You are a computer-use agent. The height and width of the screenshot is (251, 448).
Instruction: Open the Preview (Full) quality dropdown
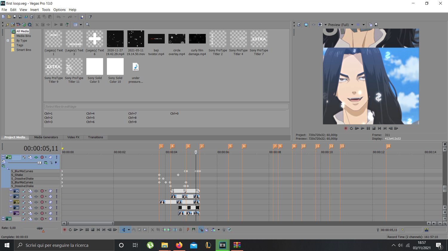coord(352,25)
